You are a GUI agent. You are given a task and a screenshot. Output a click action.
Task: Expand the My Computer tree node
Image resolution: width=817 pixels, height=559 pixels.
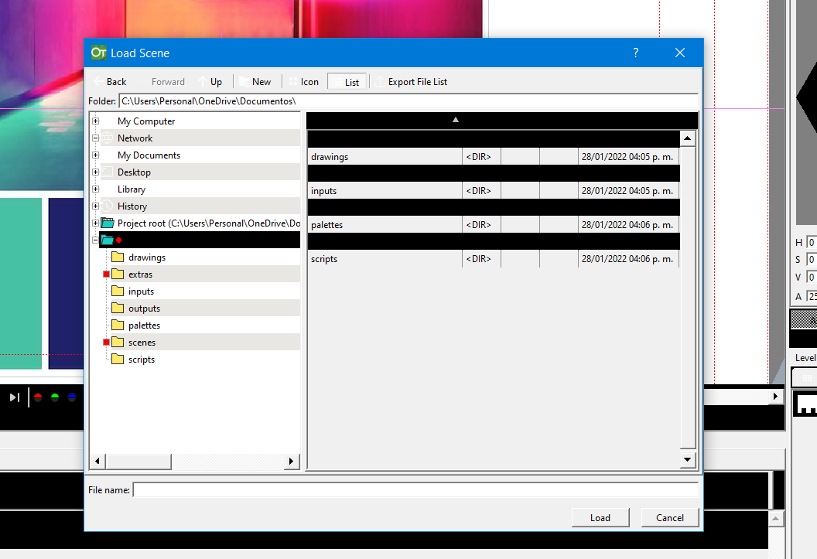[x=95, y=121]
